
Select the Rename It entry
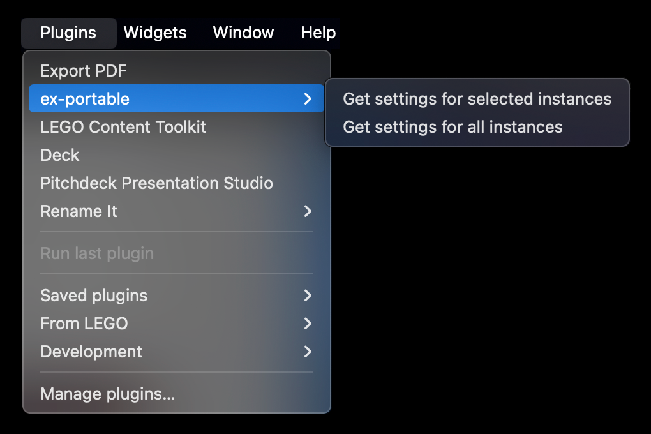point(176,211)
